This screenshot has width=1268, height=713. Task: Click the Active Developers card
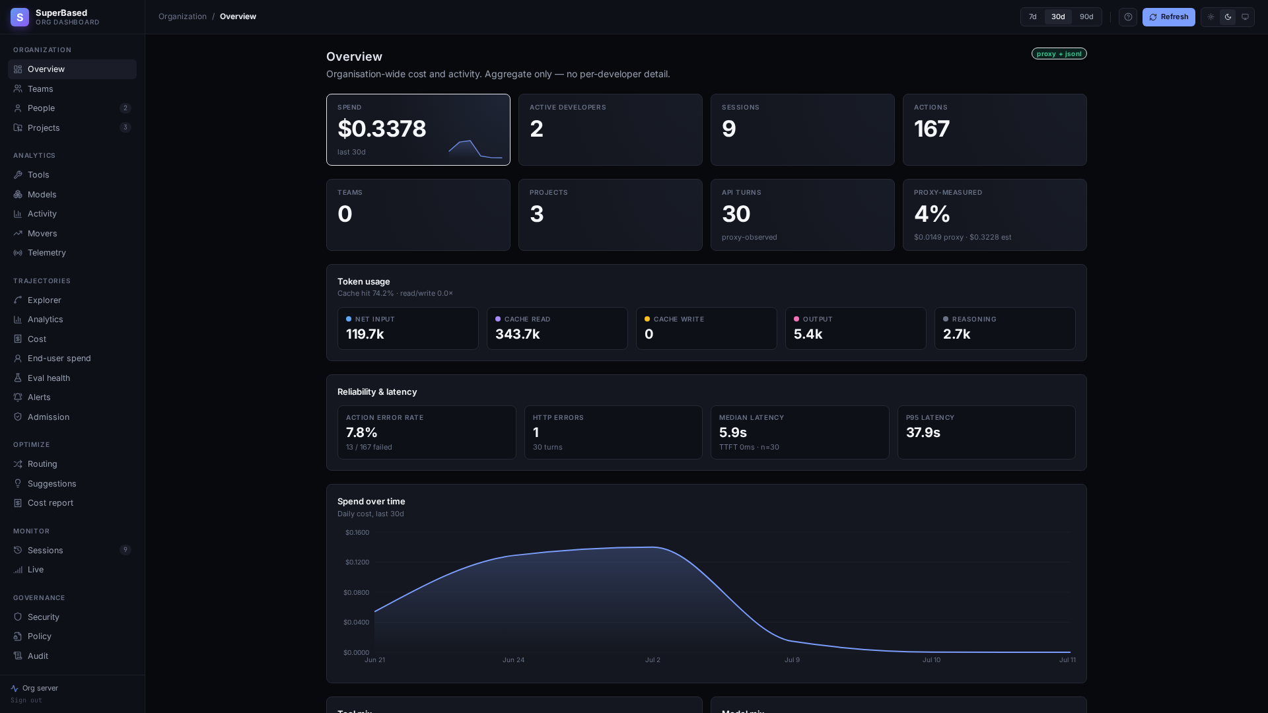click(610, 129)
